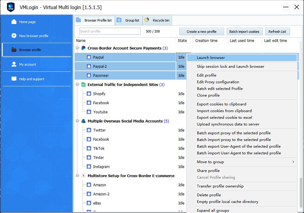Click the profile icon next to Tinder
304x213 pixels.
[x=89, y=157]
